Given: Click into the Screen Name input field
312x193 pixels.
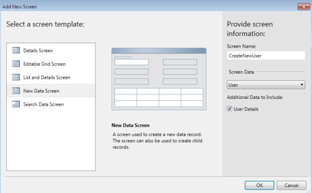Looking at the screenshot, I should (266, 56).
